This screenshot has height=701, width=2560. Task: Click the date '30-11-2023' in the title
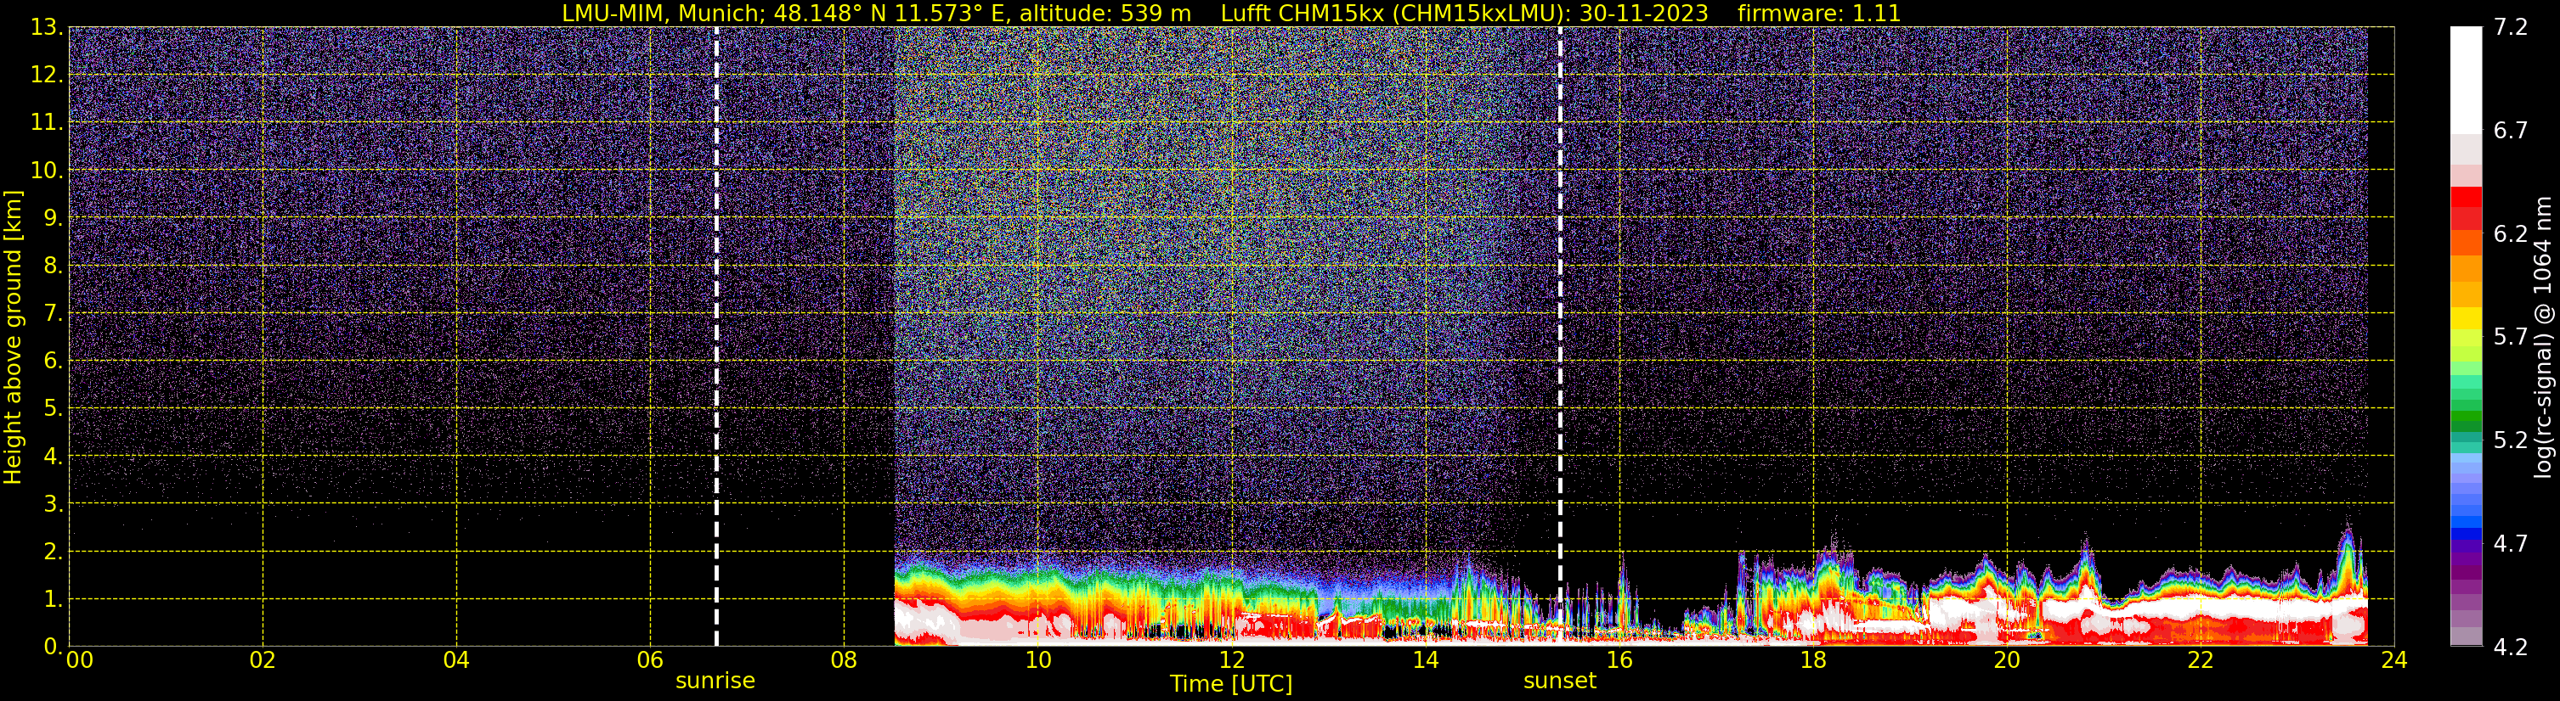(x=1644, y=14)
